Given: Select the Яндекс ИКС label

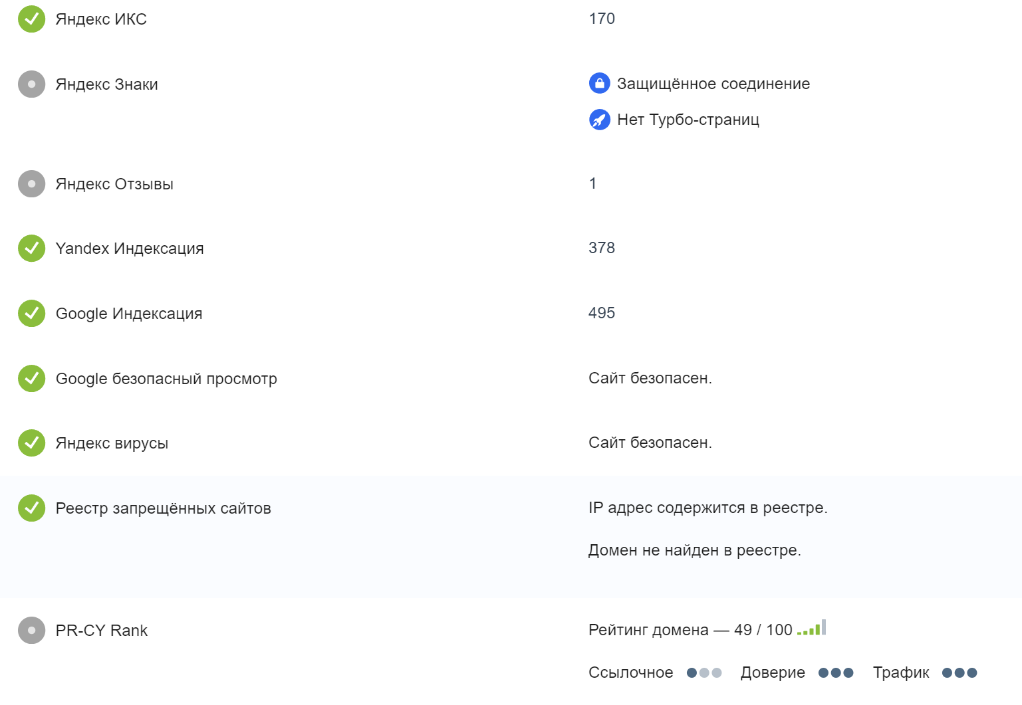Looking at the screenshot, I should (101, 19).
